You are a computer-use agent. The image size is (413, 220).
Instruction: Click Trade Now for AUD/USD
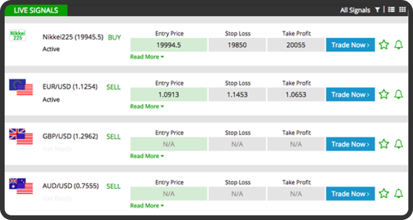[351, 193]
